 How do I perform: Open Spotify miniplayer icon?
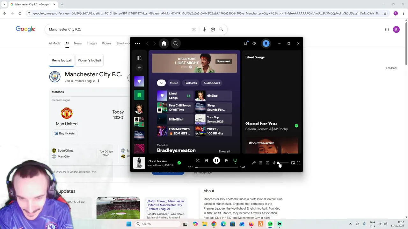tap(293, 163)
